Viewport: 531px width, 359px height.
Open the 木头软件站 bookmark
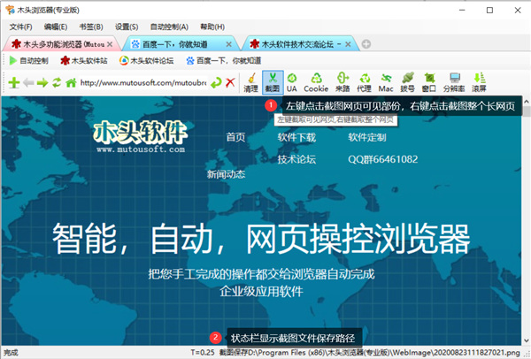84,60
